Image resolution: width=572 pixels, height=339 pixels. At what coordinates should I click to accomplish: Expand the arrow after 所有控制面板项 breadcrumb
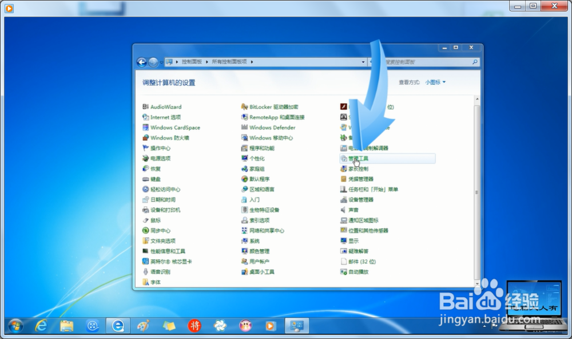tap(252, 62)
